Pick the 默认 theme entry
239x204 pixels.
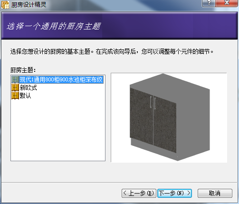(25, 96)
